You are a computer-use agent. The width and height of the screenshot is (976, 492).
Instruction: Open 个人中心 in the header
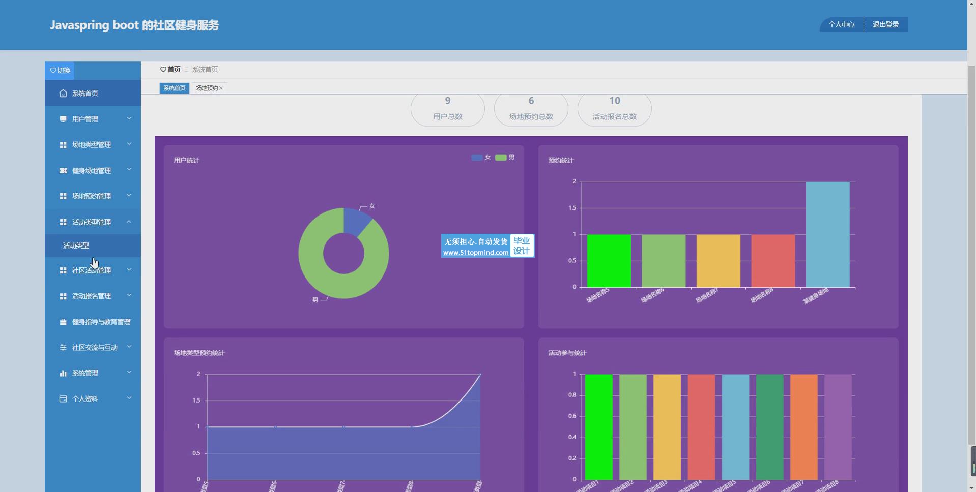pyautogui.click(x=841, y=25)
